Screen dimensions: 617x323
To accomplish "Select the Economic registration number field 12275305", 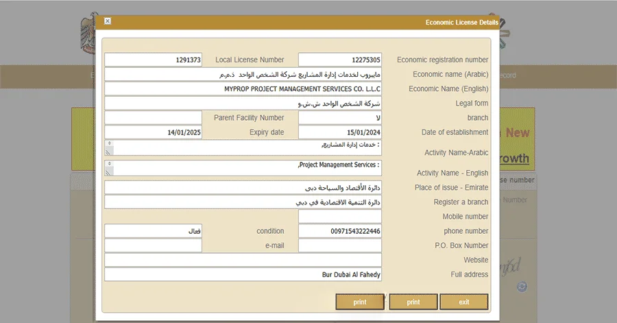I will 340,60.
